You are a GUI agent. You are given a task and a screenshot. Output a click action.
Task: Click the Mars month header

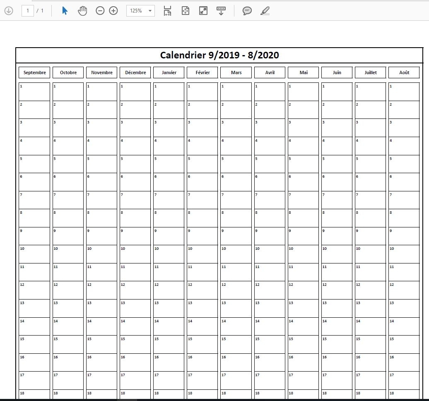[236, 72]
